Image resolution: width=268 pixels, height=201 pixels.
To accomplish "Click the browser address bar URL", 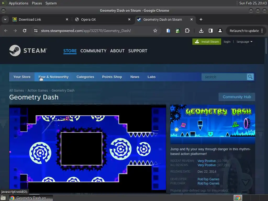I will coord(86,31).
